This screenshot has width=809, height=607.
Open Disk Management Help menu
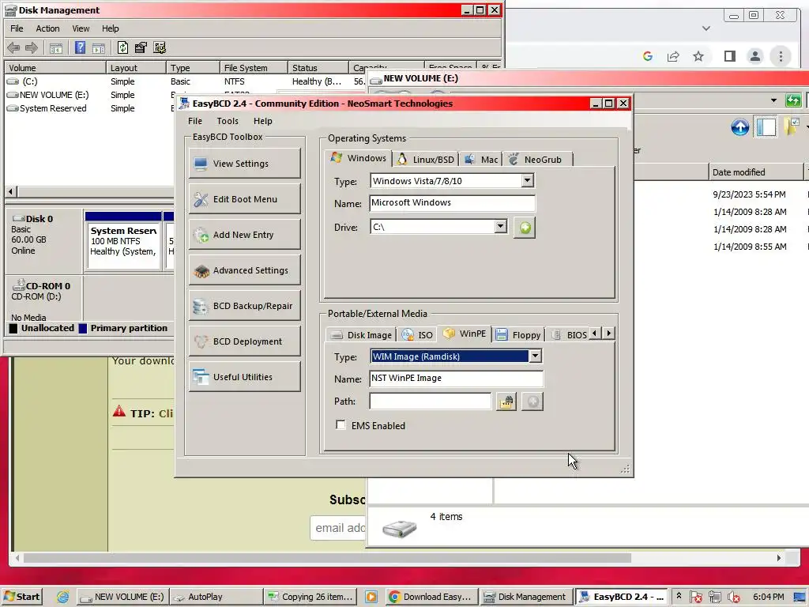pyautogui.click(x=110, y=28)
